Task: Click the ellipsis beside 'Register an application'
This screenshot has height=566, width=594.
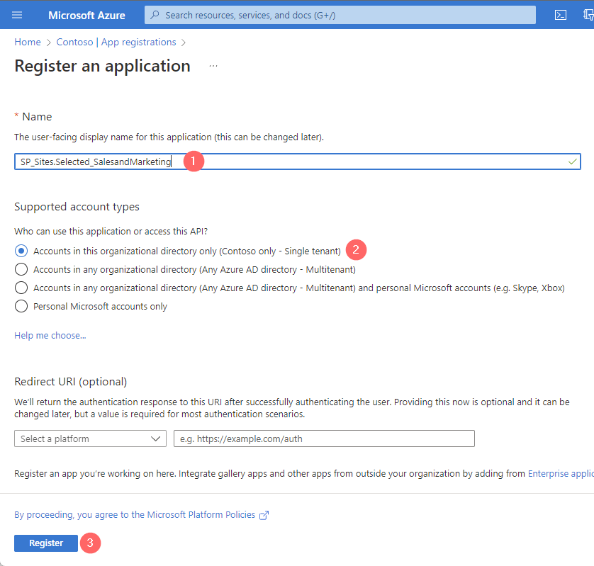Action: pos(212,67)
